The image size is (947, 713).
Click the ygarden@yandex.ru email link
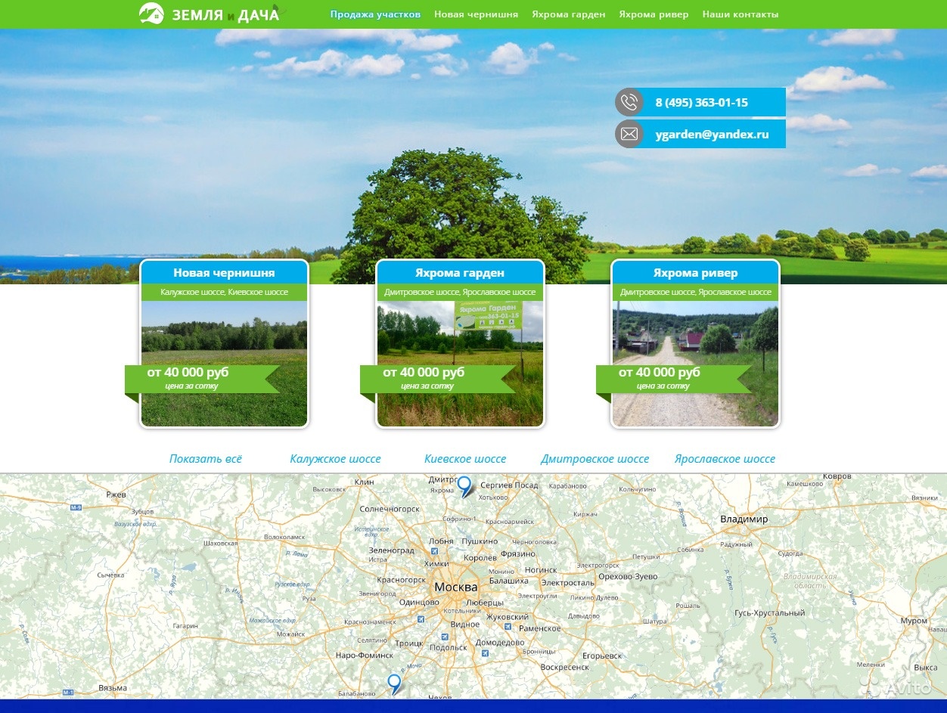click(x=712, y=135)
